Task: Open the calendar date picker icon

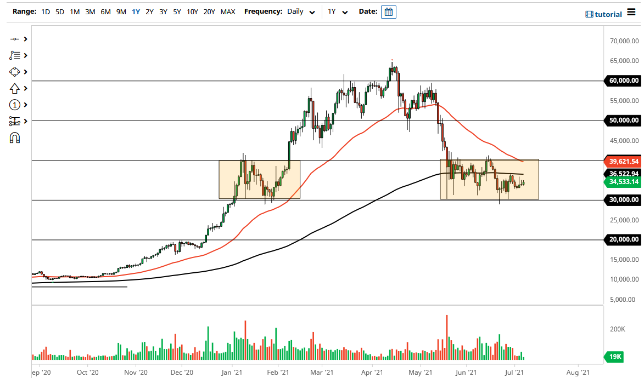Action: [x=389, y=12]
